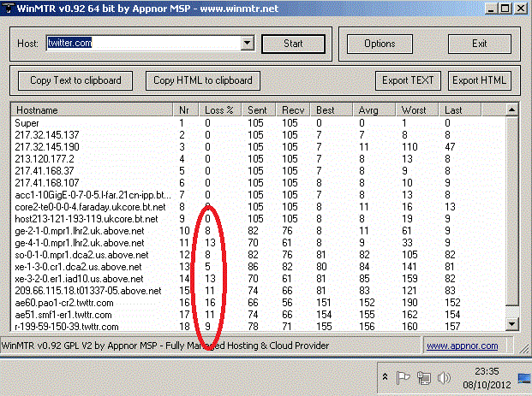Select ge-2-1-0.mpr1.lhr2.uk.above.net row
Screen dimensions: 532x396
pos(258,231)
